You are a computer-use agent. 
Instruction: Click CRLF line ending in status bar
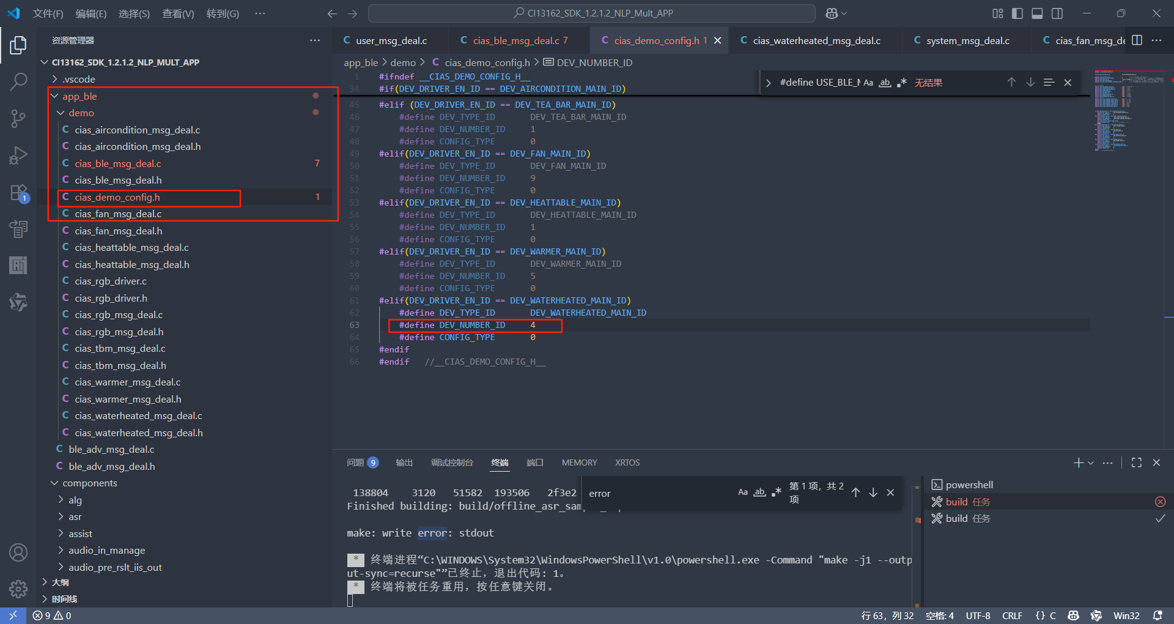(1011, 615)
